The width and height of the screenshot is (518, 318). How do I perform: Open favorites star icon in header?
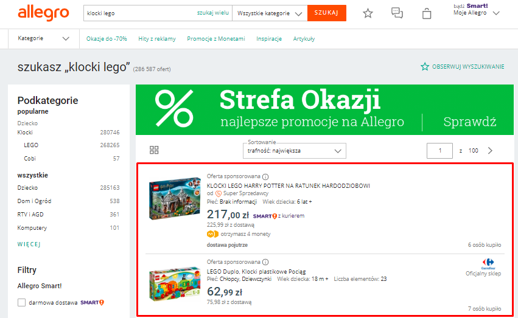368,13
